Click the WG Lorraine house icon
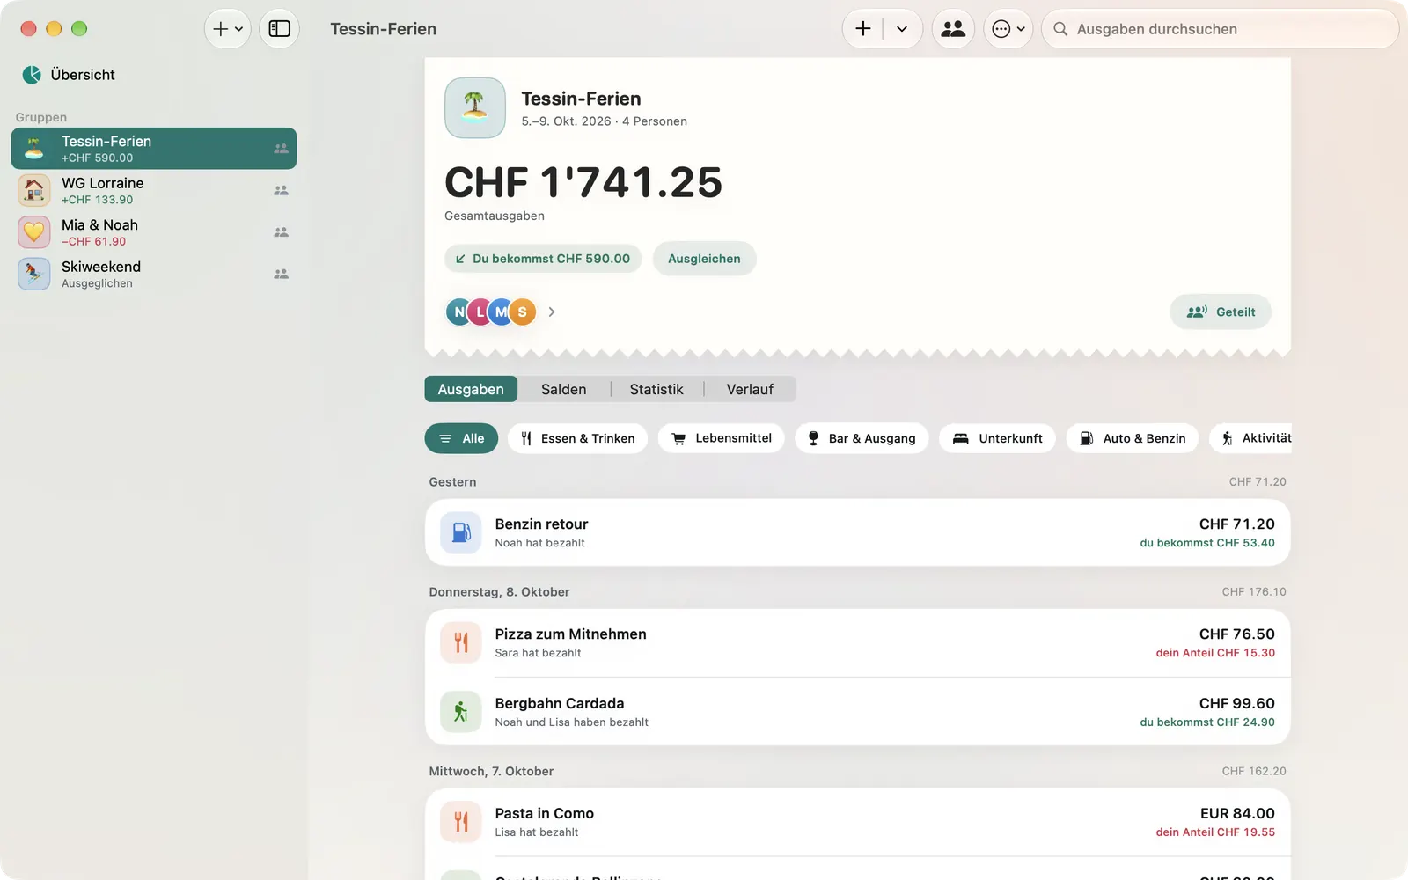Screen dimensions: 1408x880 33,190
